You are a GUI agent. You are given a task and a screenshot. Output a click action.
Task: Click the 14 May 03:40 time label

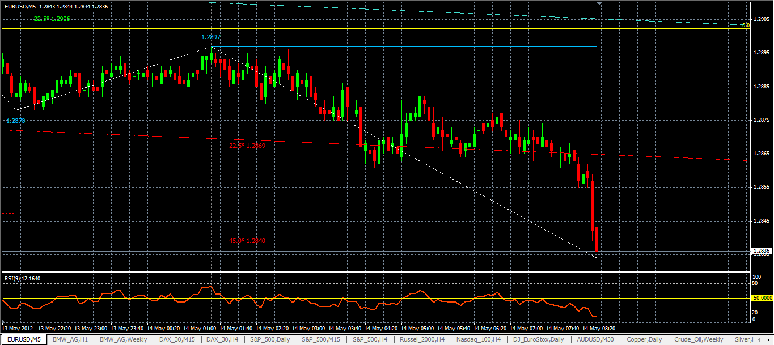click(345, 329)
